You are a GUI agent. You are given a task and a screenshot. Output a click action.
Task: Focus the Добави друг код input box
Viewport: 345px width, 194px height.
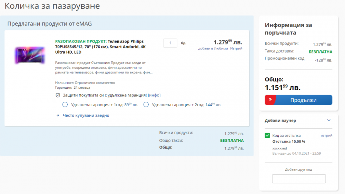(299, 179)
